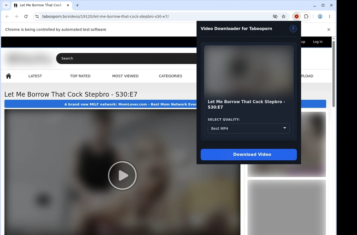Go back with the browser back arrow

(x=7, y=17)
